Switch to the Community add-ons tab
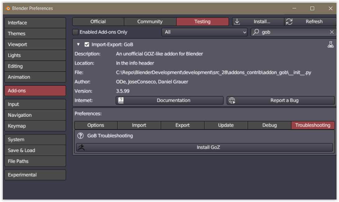This screenshot has width=339, height=202. [x=150, y=21]
